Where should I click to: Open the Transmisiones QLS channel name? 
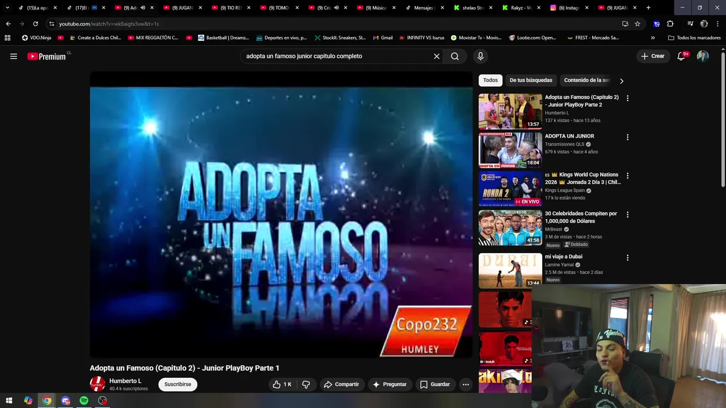[564, 144]
